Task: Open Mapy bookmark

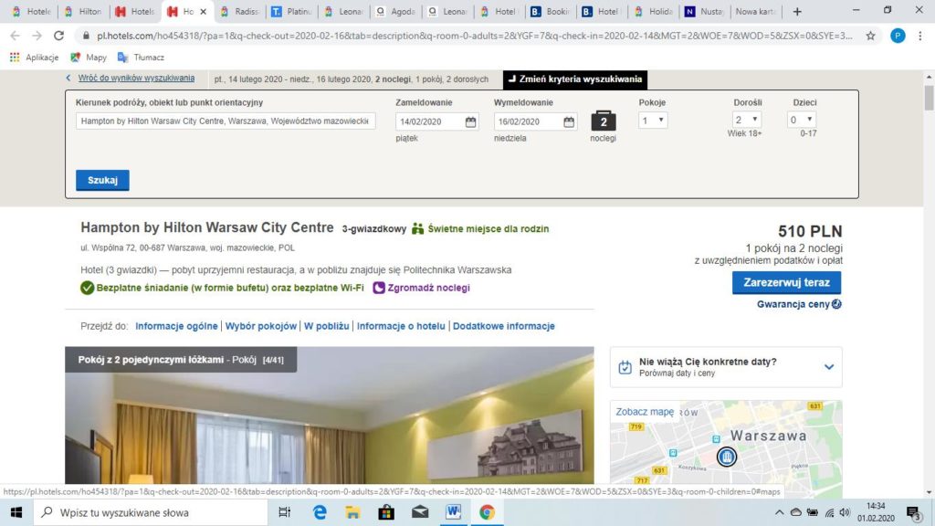Action: [89, 58]
